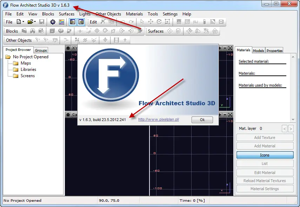Open the Materials menu in the menu bar
The width and height of the screenshot is (300, 207).
(x=134, y=14)
